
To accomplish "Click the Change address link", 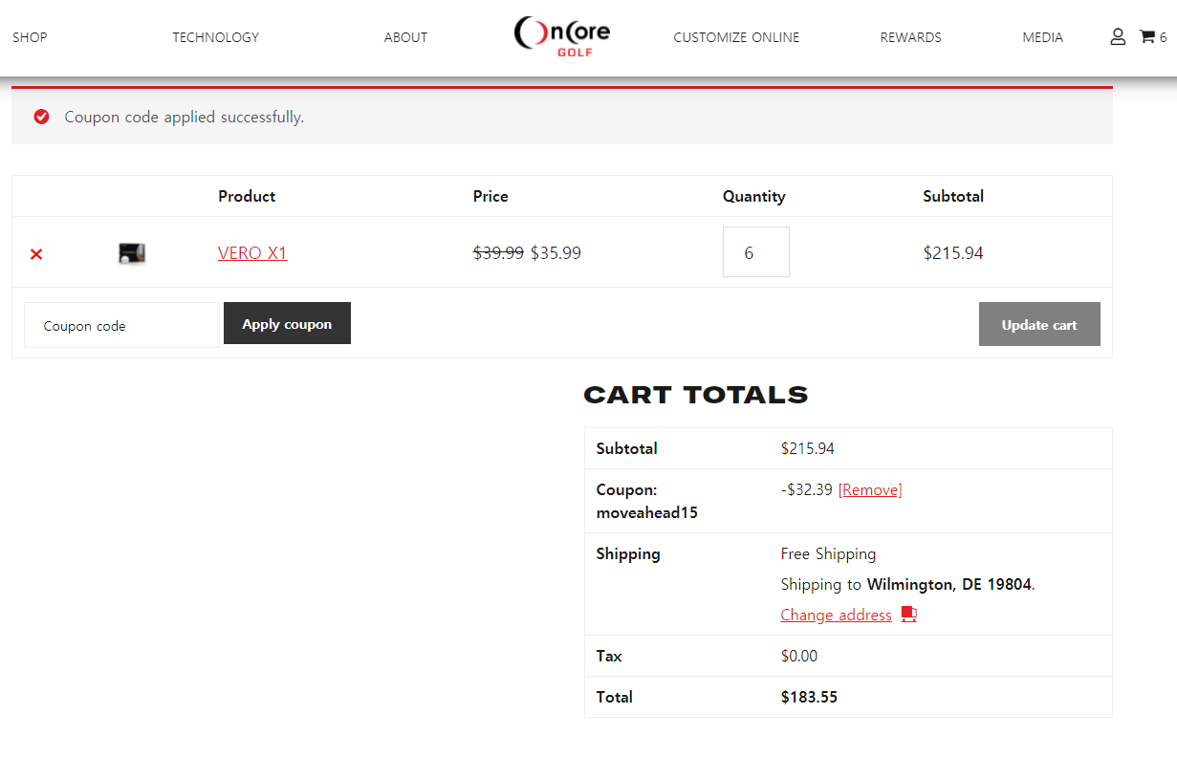I will [x=836, y=615].
